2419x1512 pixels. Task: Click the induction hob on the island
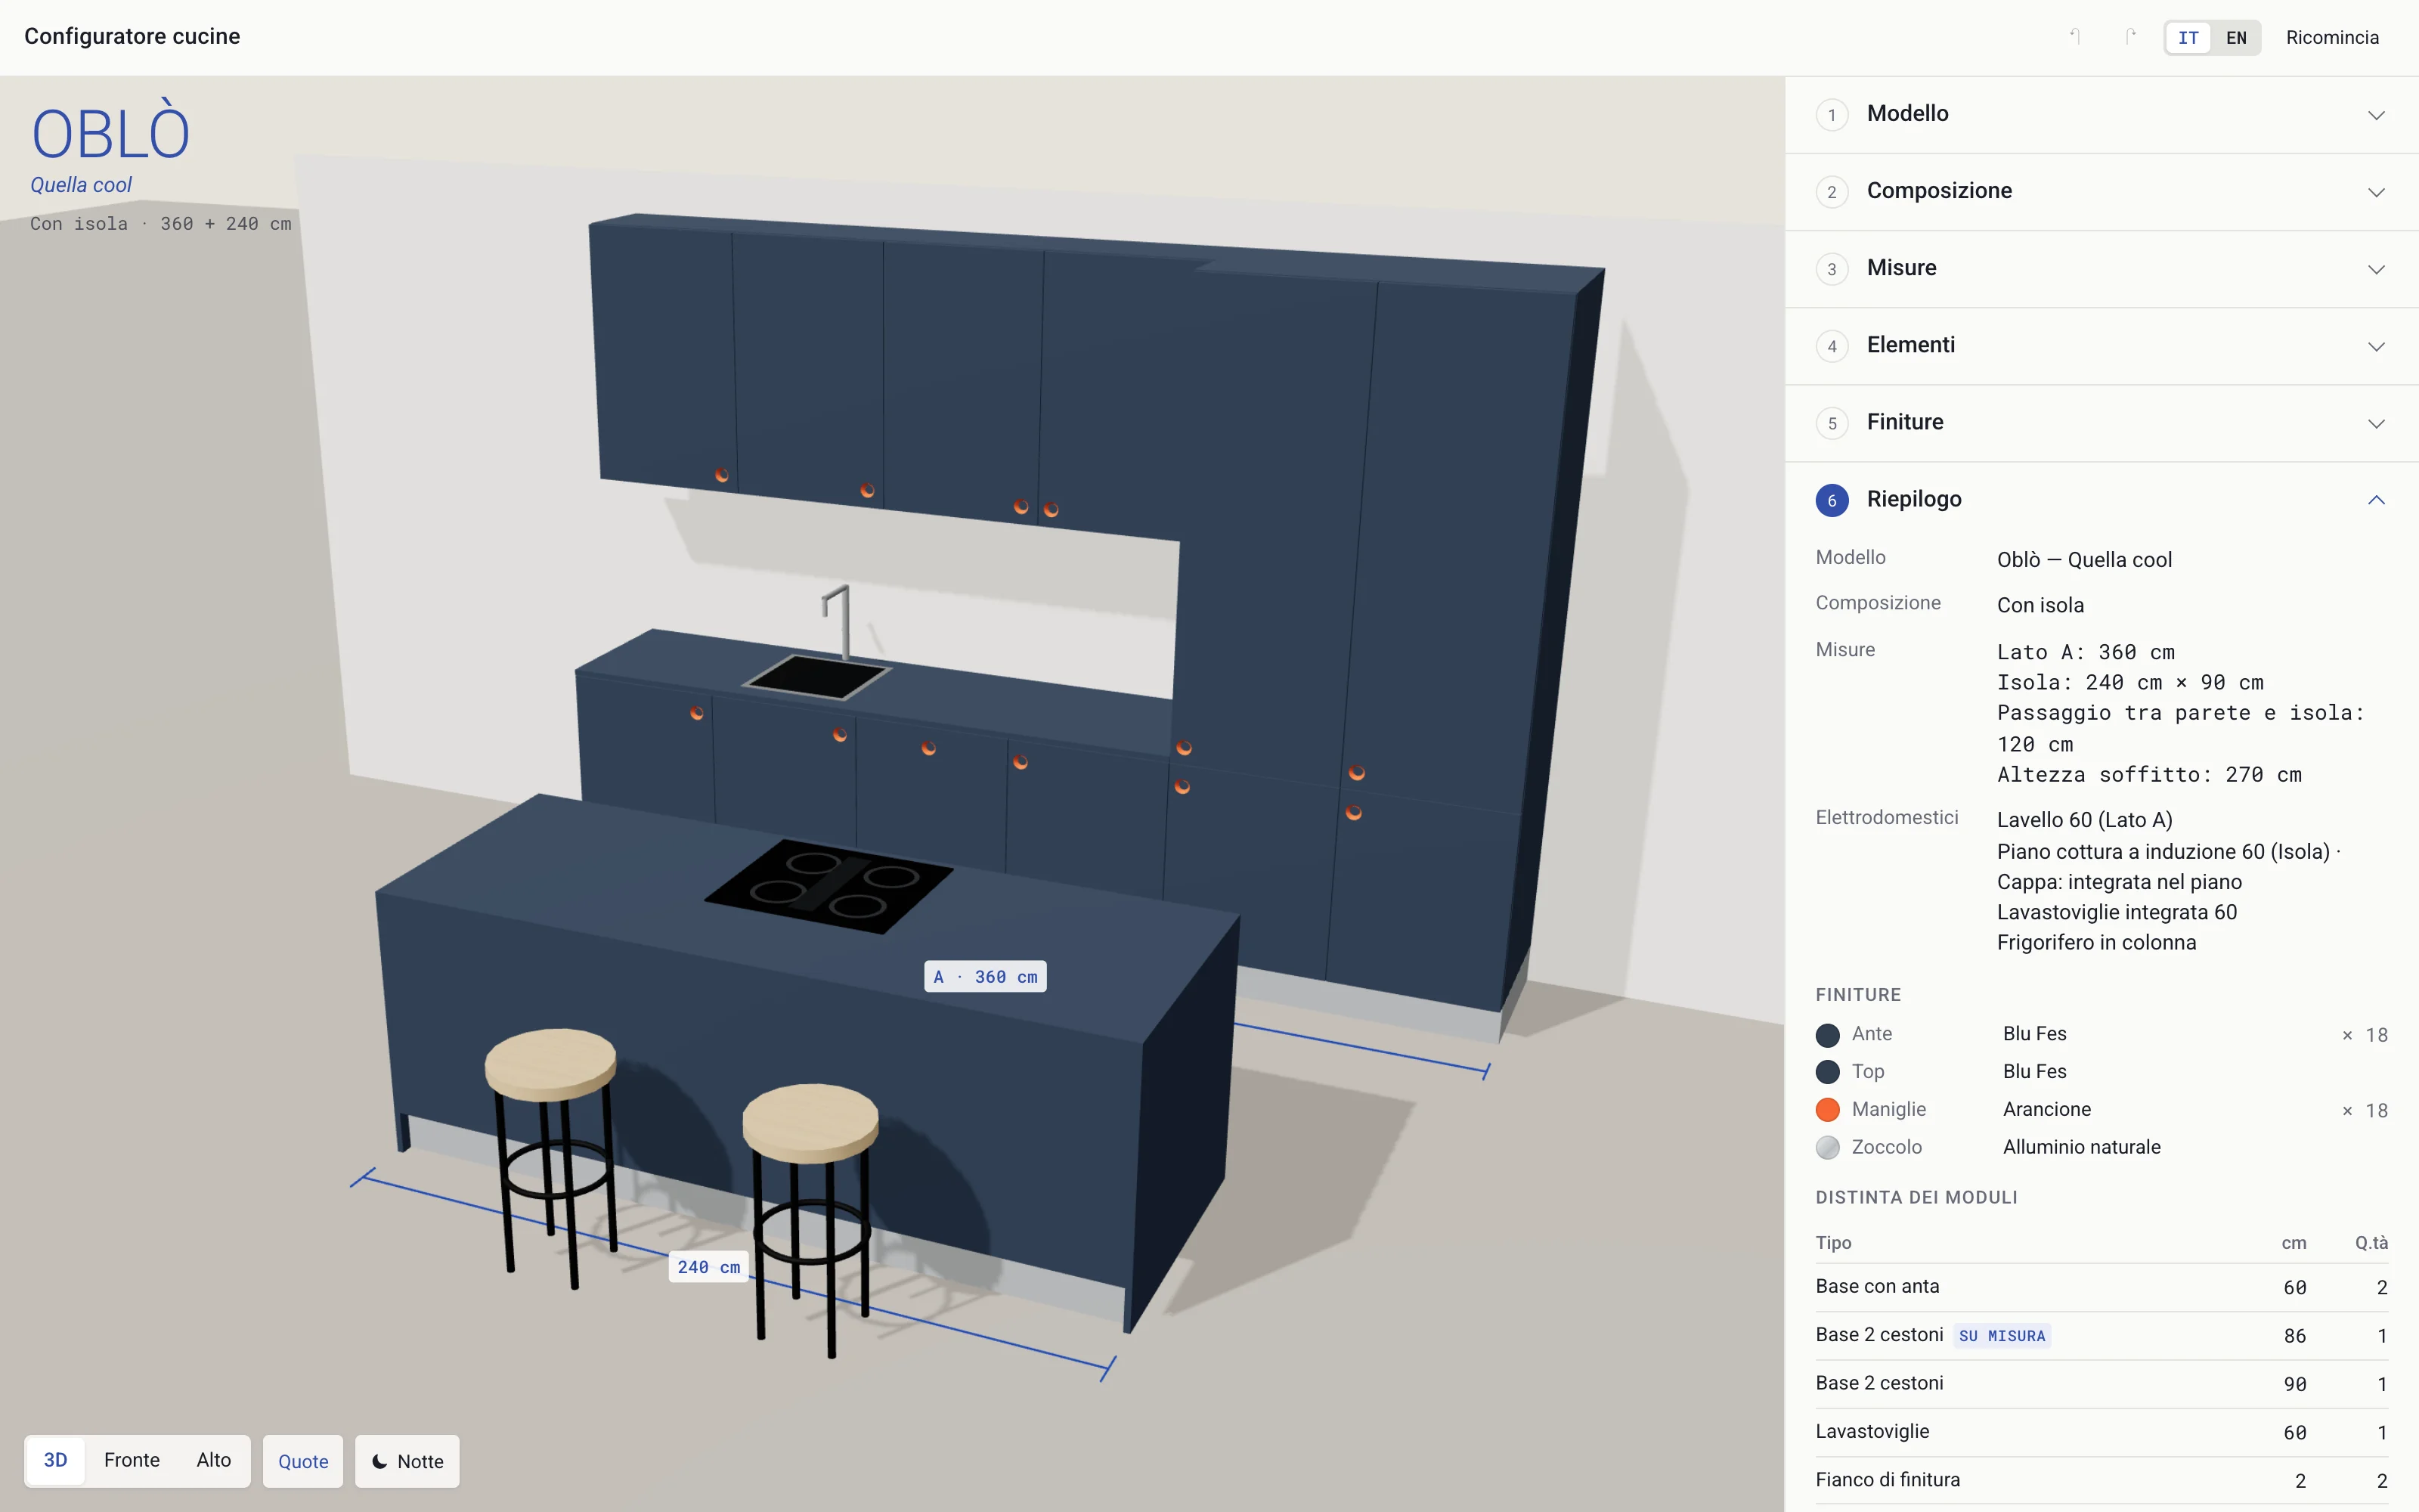click(829, 886)
